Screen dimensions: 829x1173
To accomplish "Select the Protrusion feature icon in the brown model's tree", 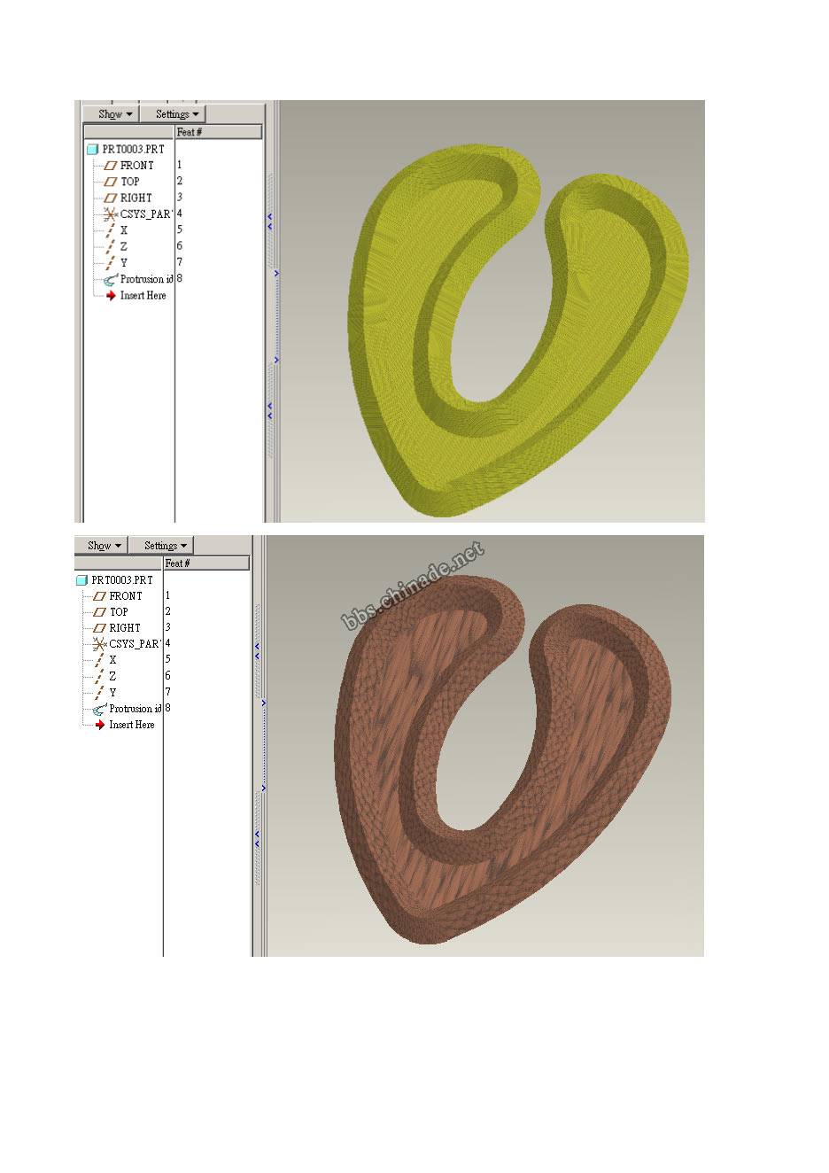I will (x=100, y=709).
